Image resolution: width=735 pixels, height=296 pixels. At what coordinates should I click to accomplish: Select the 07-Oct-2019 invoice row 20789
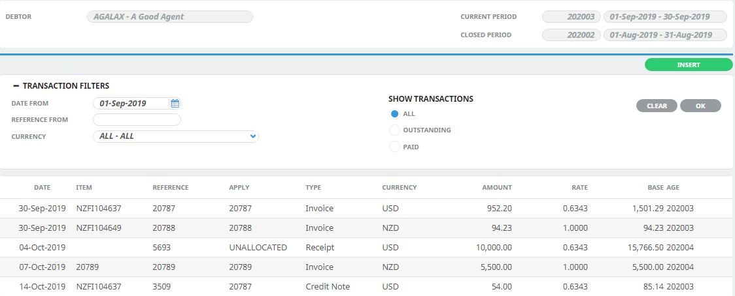[367, 267]
